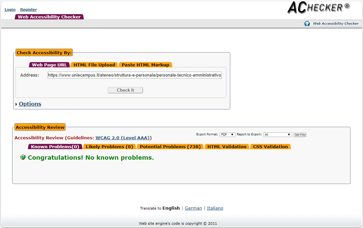Viewport: 363px width, 228px height.
Task: Open the HTML Validation tab
Action: 227,147
